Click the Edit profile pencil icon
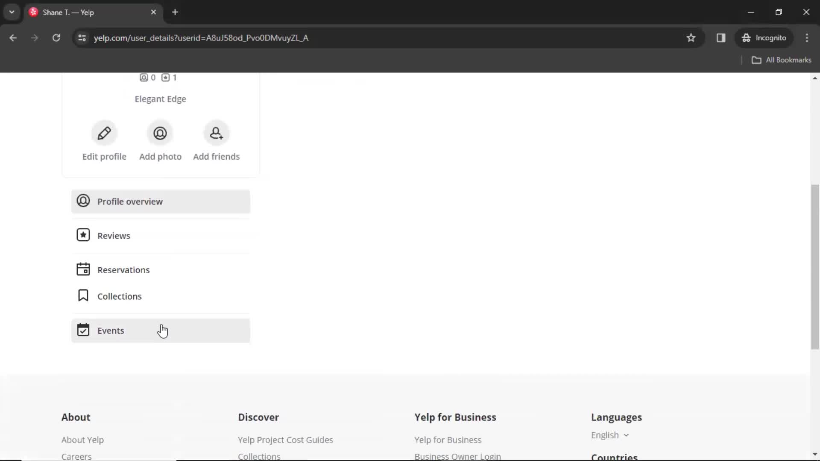 point(104,134)
